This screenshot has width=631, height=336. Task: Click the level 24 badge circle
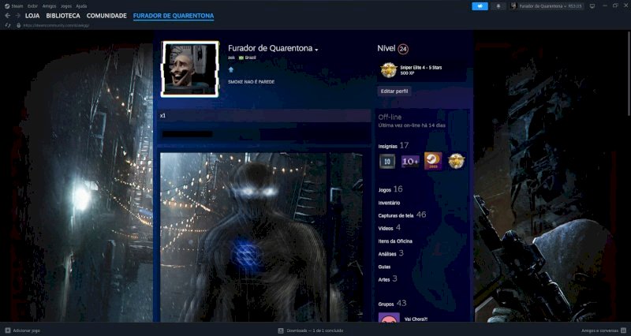tap(403, 49)
